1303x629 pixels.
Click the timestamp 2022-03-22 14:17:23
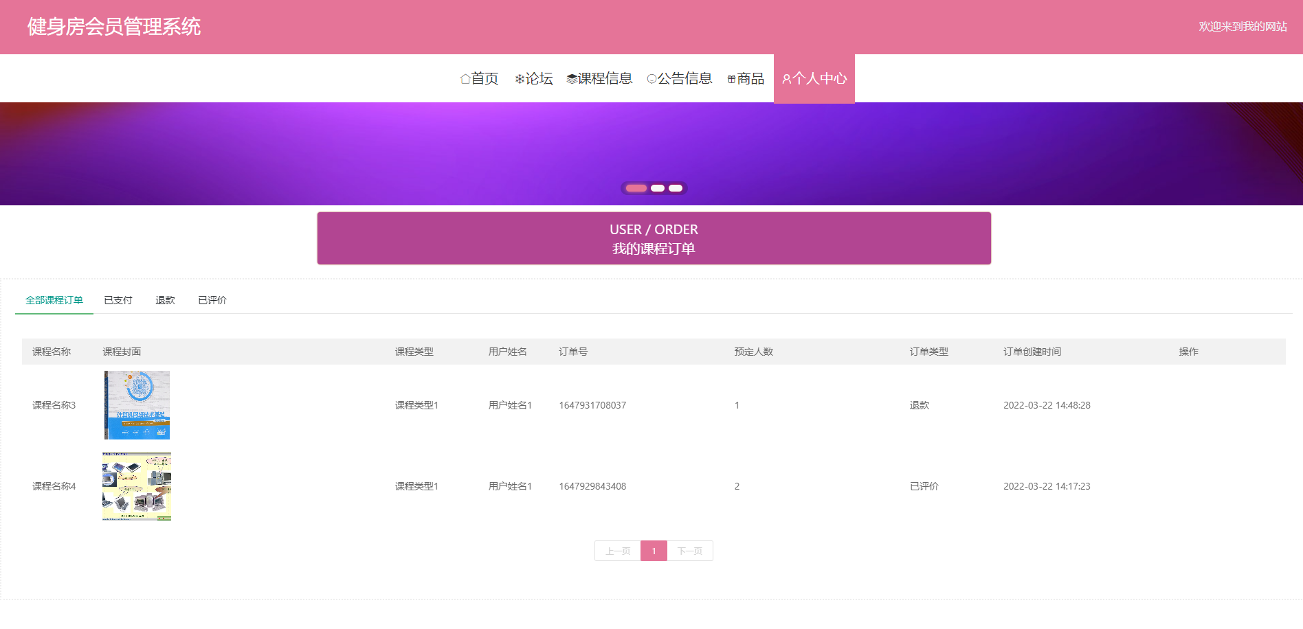[x=1047, y=486]
